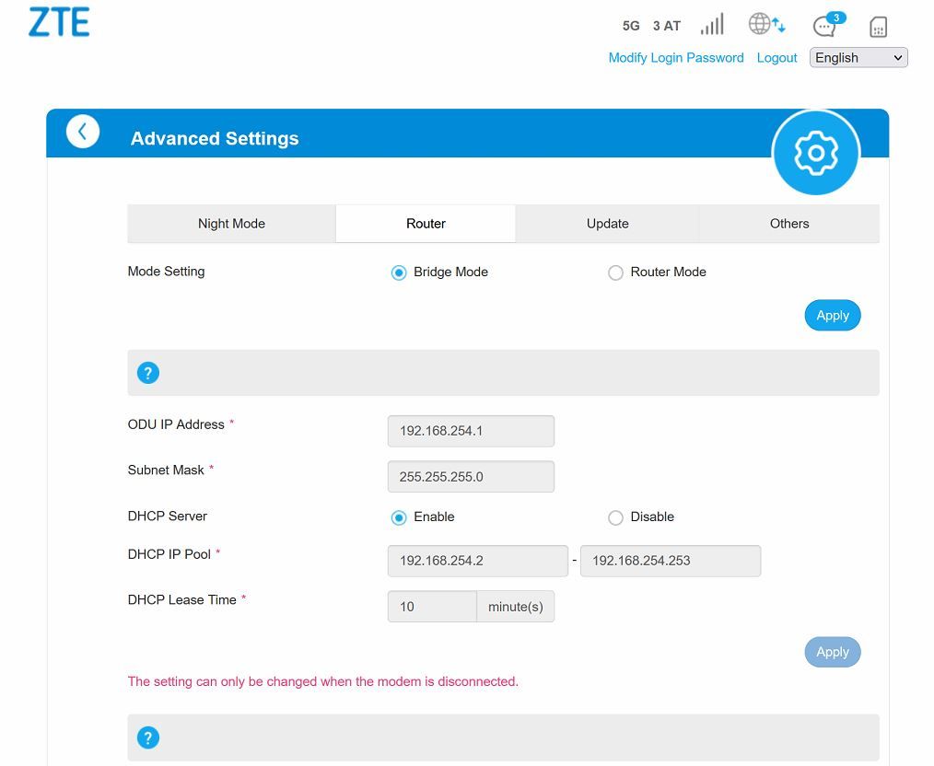Click the back arrow beside Advanced Settings
The image size is (934, 766).
[x=83, y=131]
